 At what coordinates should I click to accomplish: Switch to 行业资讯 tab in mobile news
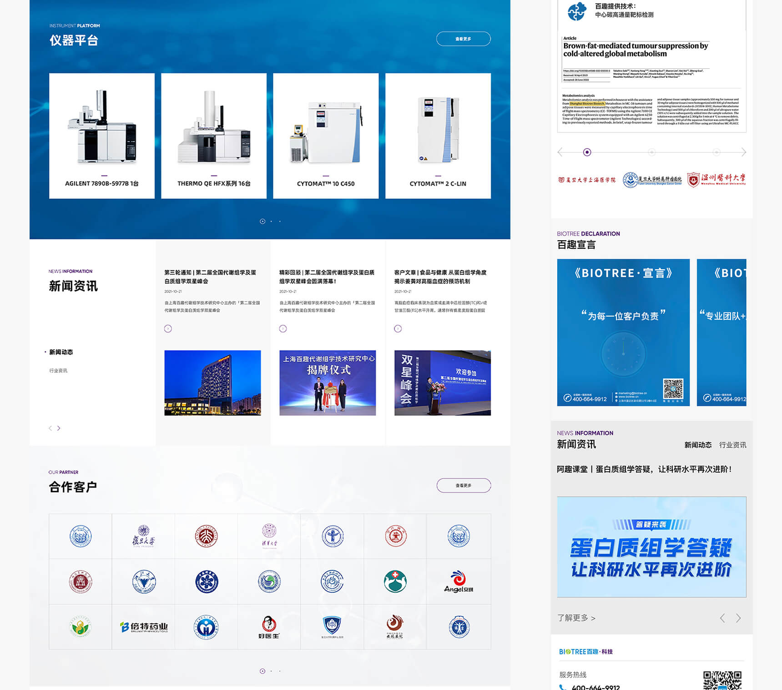(732, 445)
